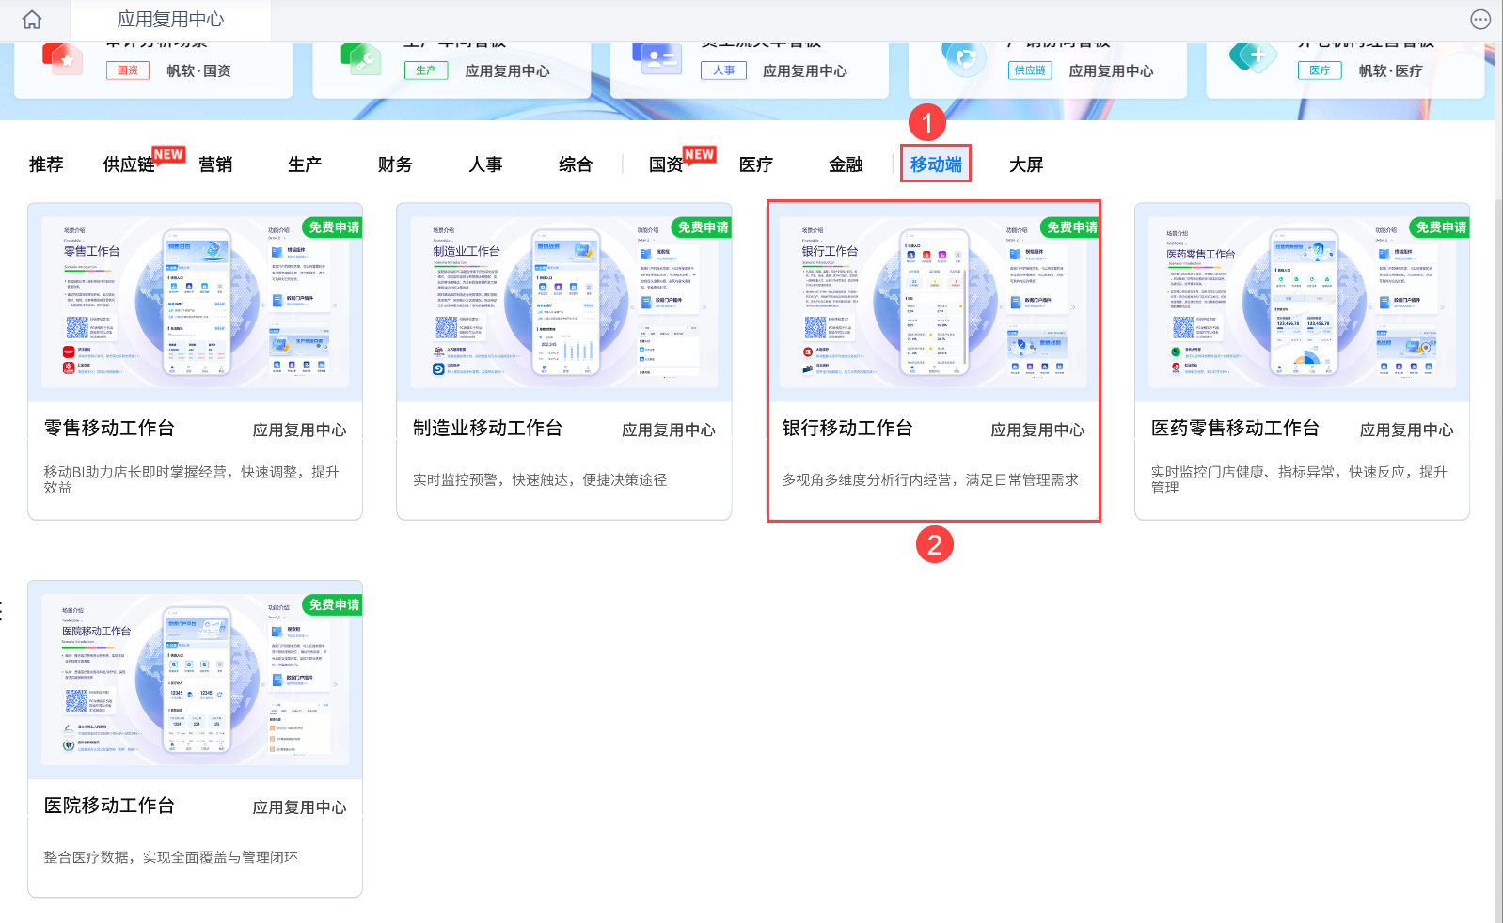Click 免费申请 on 零售移动工作台 card
Image resolution: width=1503 pixels, height=923 pixels.
point(333,227)
